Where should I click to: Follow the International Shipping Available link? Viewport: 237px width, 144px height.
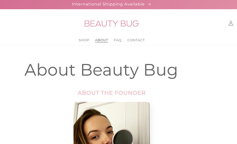[x=108, y=4]
